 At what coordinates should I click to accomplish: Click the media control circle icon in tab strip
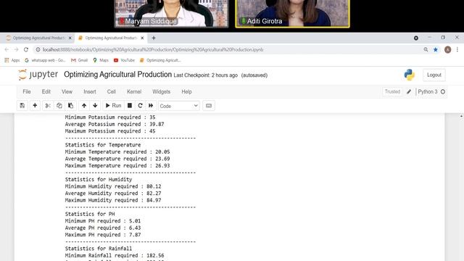[416, 38]
